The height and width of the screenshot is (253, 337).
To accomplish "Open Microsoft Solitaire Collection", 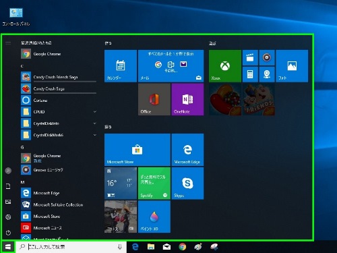I will (59, 204).
